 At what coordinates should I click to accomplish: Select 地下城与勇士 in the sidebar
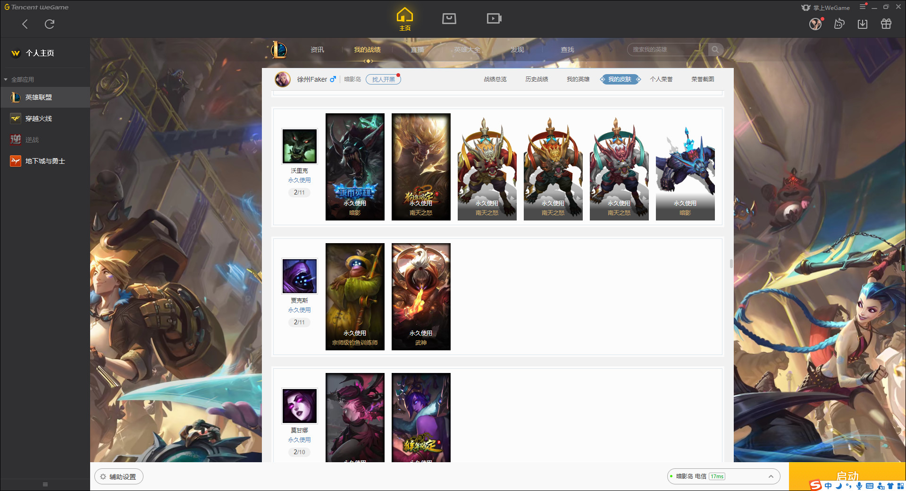click(x=45, y=161)
